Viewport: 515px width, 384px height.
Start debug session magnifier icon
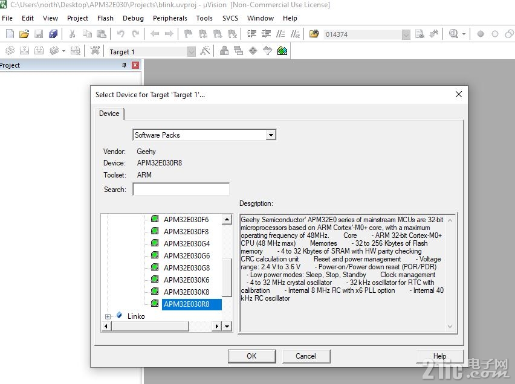[x=453, y=34]
